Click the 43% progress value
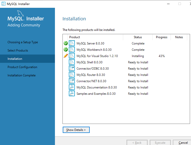191x145 pixels. tap(162, 56)
